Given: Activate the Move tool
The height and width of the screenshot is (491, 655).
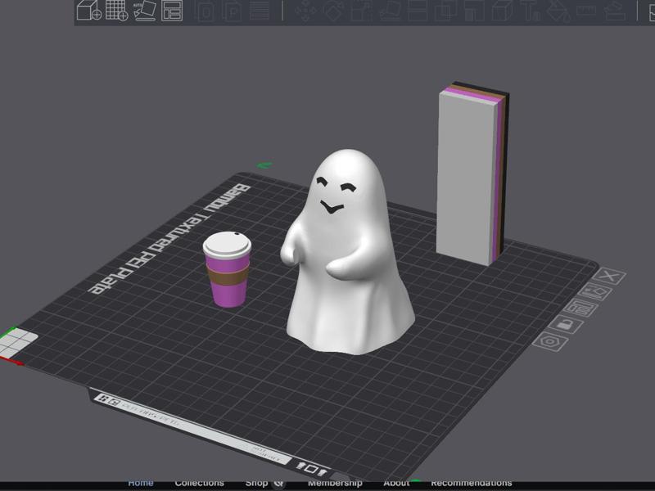Looking at the screenshot, I should click(x=304, y=11).
